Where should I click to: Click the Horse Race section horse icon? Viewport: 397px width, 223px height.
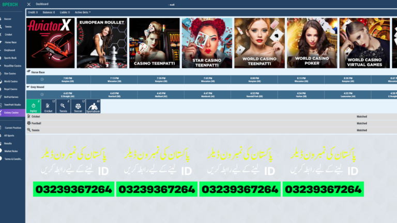point(28,72)
